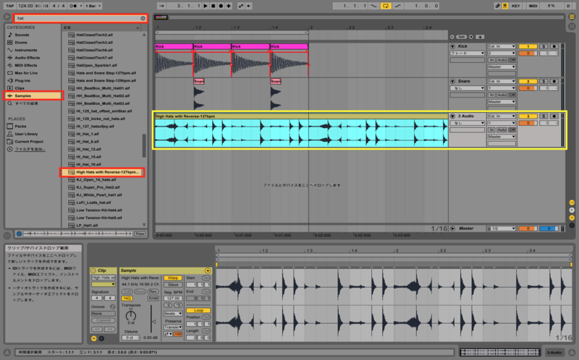The height and width of the screenshot is (360, 579).
Task: Open the 1 Bar quantization menu
Action: [x=93, y=6]
